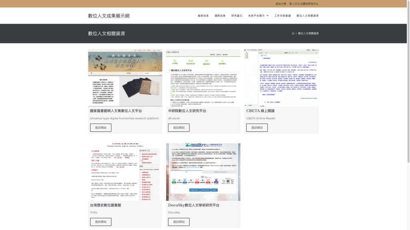Select 研究論文 in the navigation bar
Screen dimensions: 410x230
[237, 16]
